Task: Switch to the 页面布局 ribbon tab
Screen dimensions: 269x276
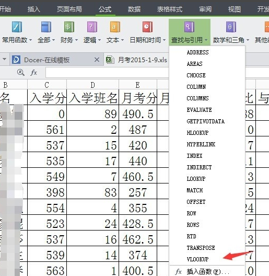Action: pyautogui.click(x=69, y=9)
